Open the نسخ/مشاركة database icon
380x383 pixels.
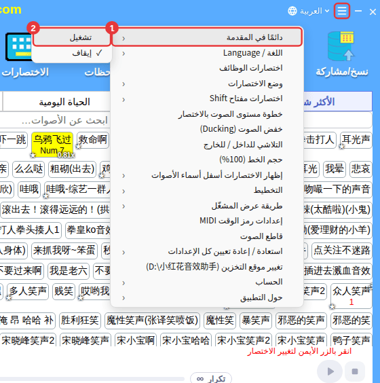coord(341,46)
